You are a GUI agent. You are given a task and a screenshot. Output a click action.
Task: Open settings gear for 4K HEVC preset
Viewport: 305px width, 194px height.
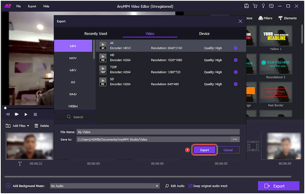[x=235, y=48]
